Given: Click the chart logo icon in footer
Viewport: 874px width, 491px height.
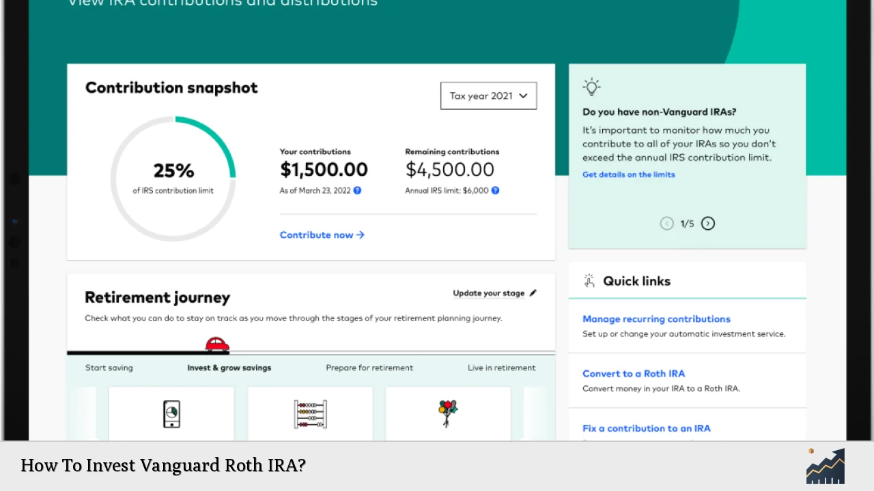Looking at the screenshot, I should [x=826, y=466].
